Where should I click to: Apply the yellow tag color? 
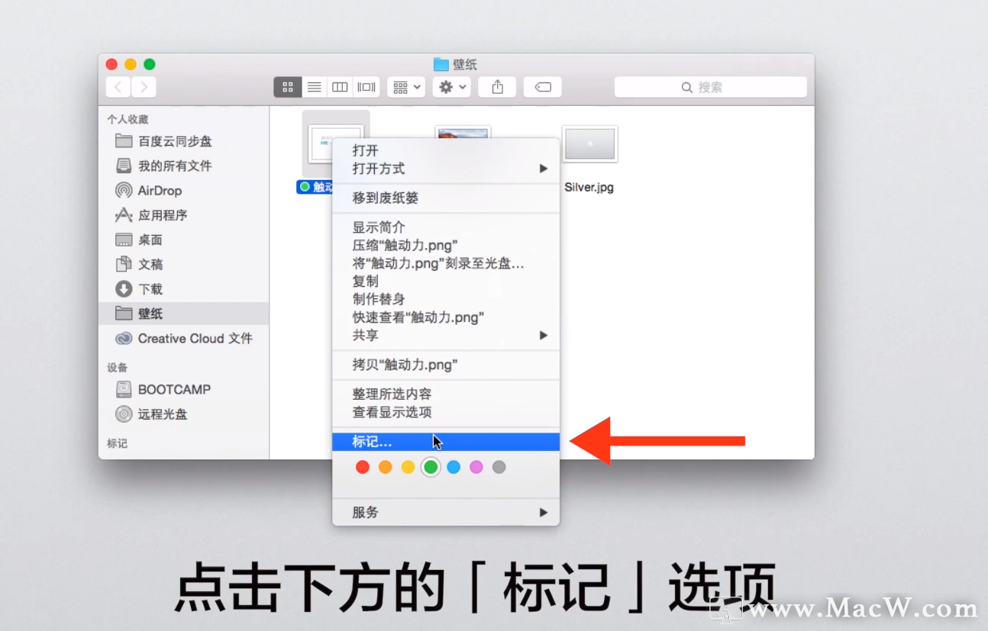408,467
